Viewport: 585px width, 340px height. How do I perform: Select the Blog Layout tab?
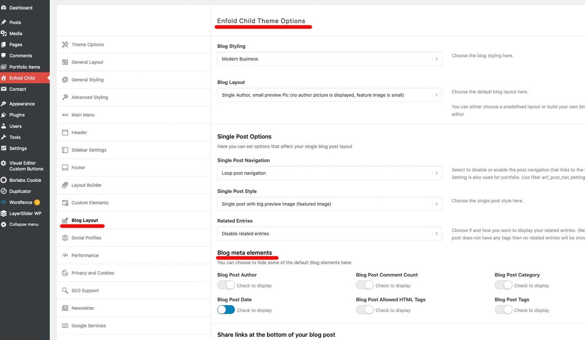point(133,220)
